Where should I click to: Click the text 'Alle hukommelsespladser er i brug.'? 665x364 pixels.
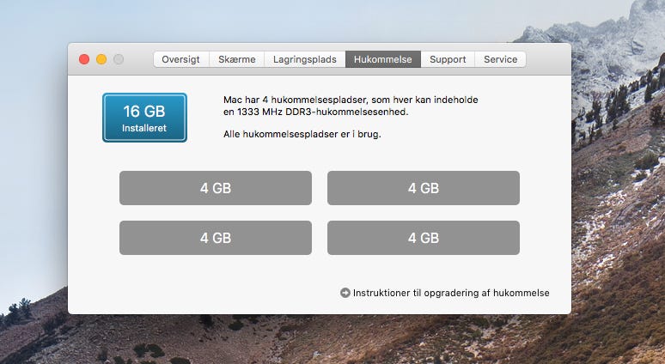[x=302, y=134]
